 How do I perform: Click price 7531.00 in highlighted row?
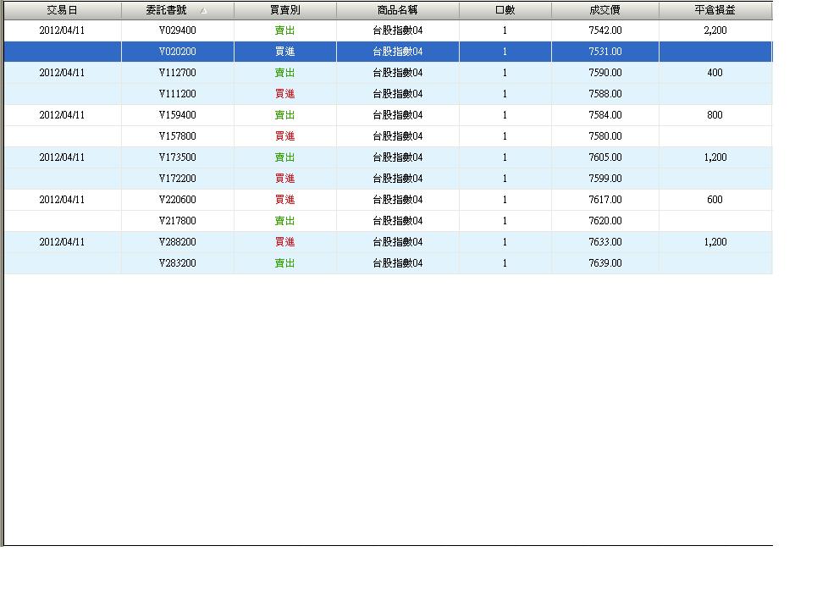pos(605,52)
